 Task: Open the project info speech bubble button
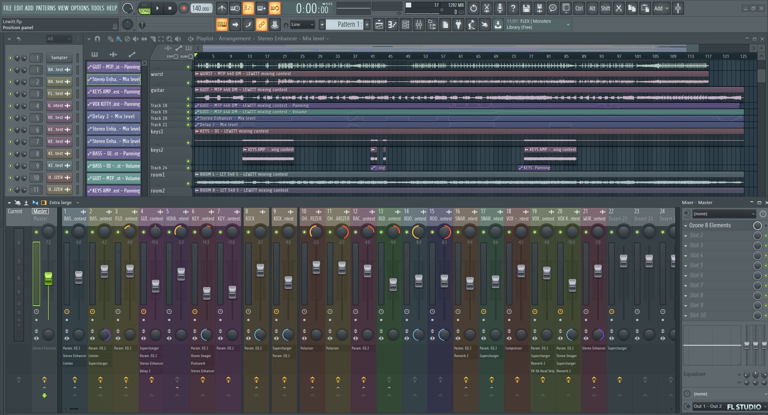pyautogui.click(x=553, y=8)
